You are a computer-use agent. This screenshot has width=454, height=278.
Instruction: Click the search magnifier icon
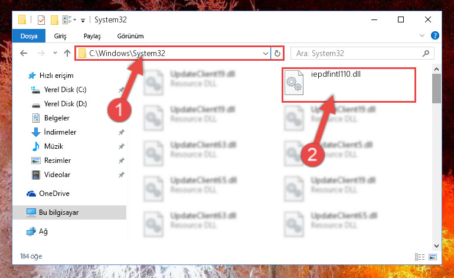[426, 53]
